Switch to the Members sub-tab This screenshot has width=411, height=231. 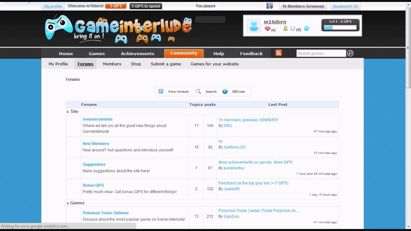coord(112,64)
